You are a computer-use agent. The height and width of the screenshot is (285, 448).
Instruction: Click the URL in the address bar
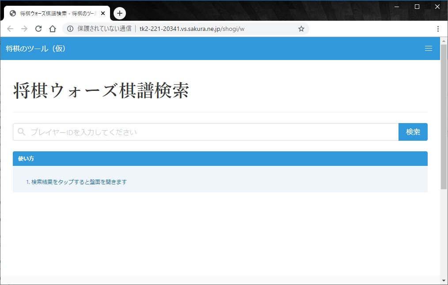pyautogui.click(x=192, y=29)
